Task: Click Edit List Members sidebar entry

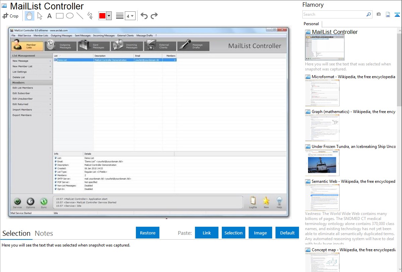Action: pos(31,88)
